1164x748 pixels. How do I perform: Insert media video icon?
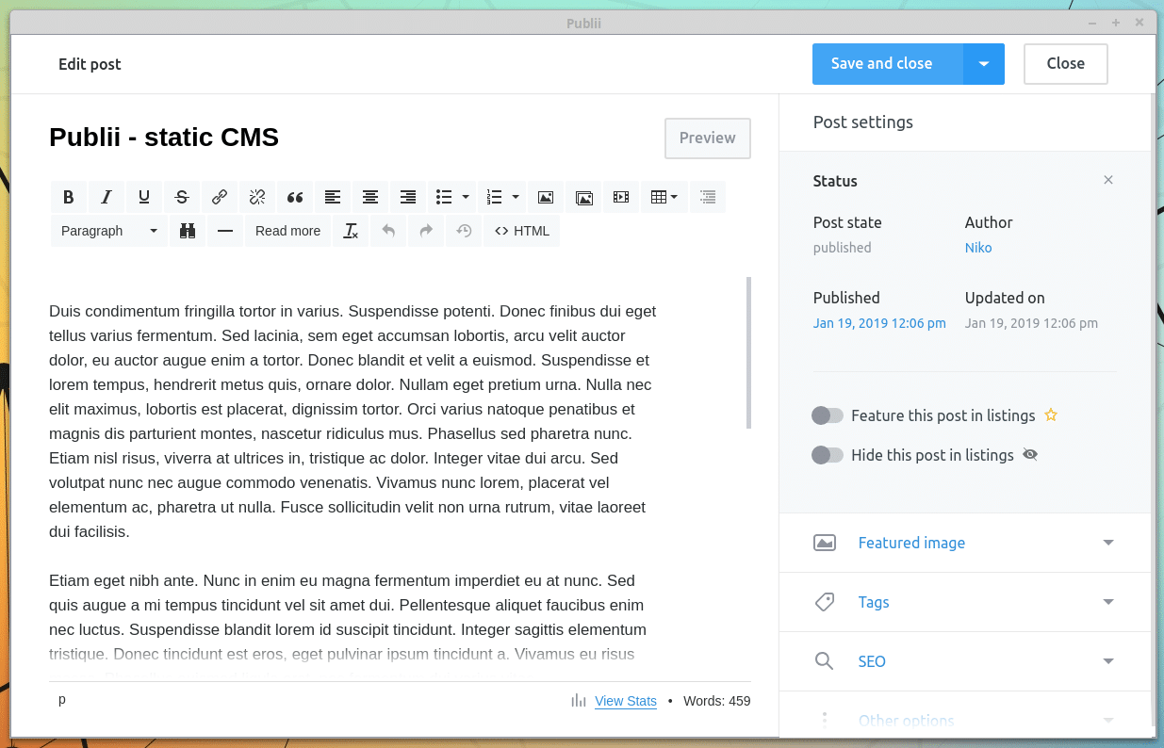pyautogui.click(x=620, y=197)
